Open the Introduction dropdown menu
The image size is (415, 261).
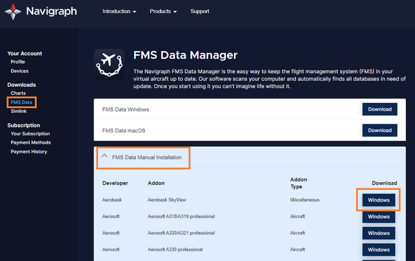[119, 12]
